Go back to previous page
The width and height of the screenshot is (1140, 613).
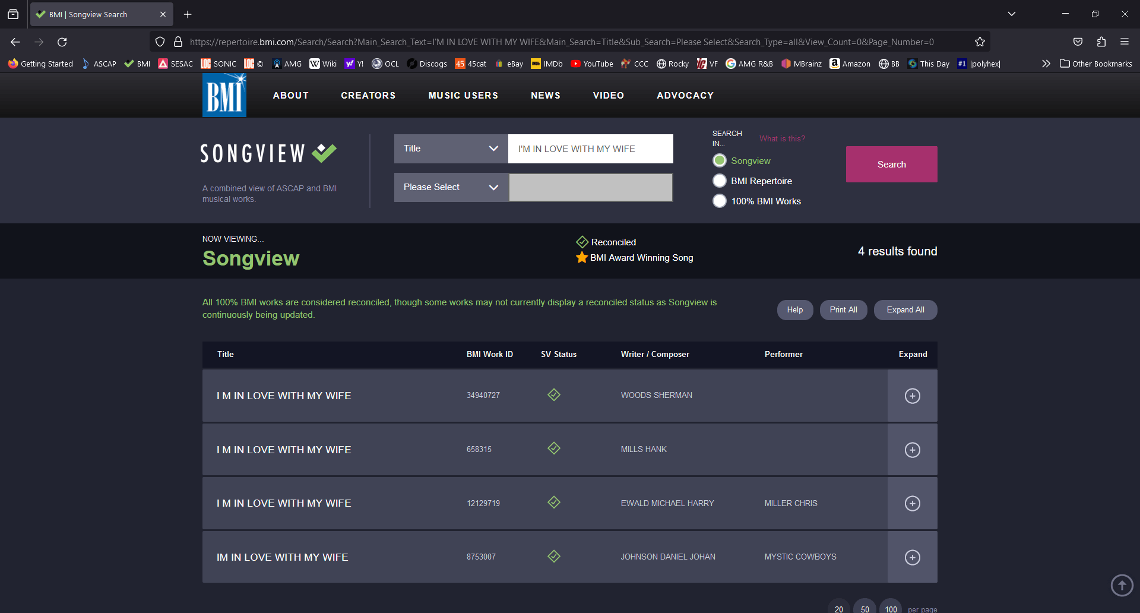coord(15,42)
